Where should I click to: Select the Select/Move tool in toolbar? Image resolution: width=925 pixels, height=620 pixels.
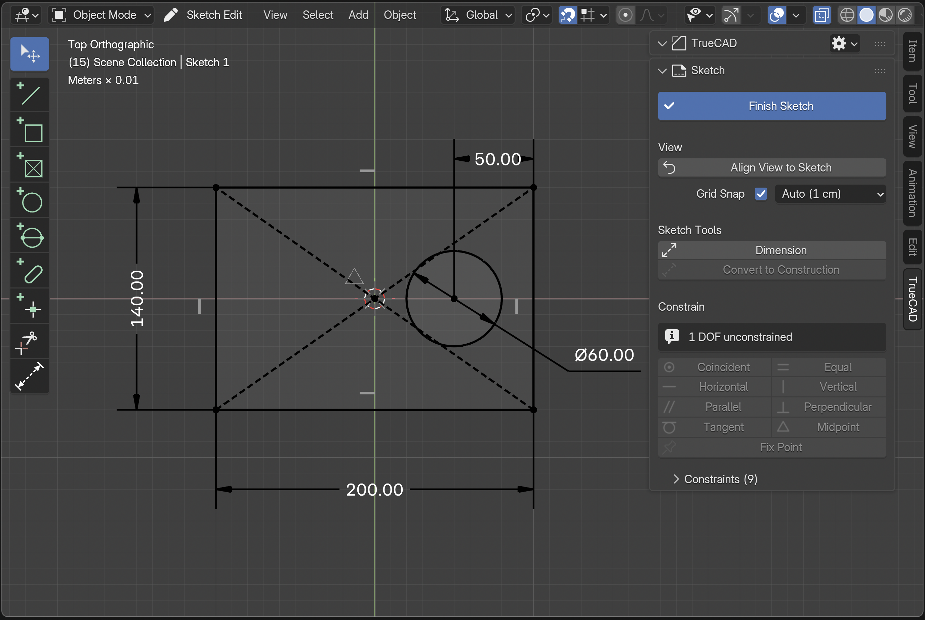(x=30, y=54)
